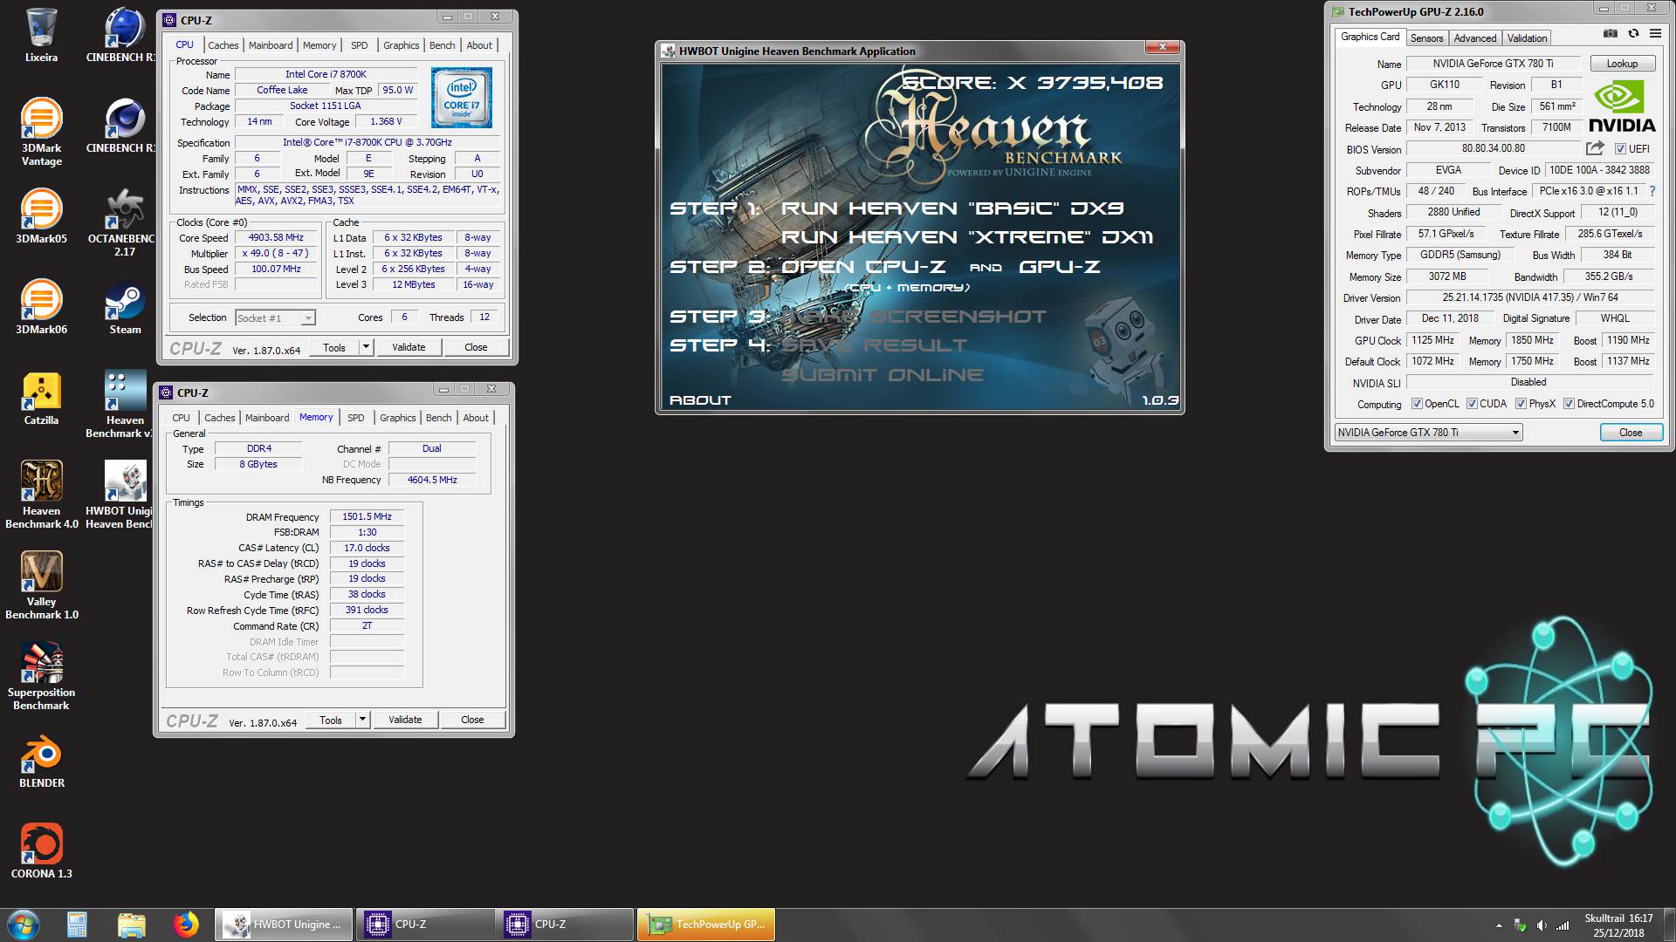The width and height of the screenshot is (1676, 942).
Task: Launch Steam desktop shortcut
Action: click(x=125, y=306)
